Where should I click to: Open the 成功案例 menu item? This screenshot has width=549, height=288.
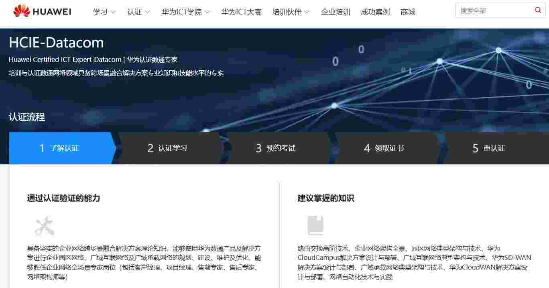pyautogui.click(x=375, y=12)
